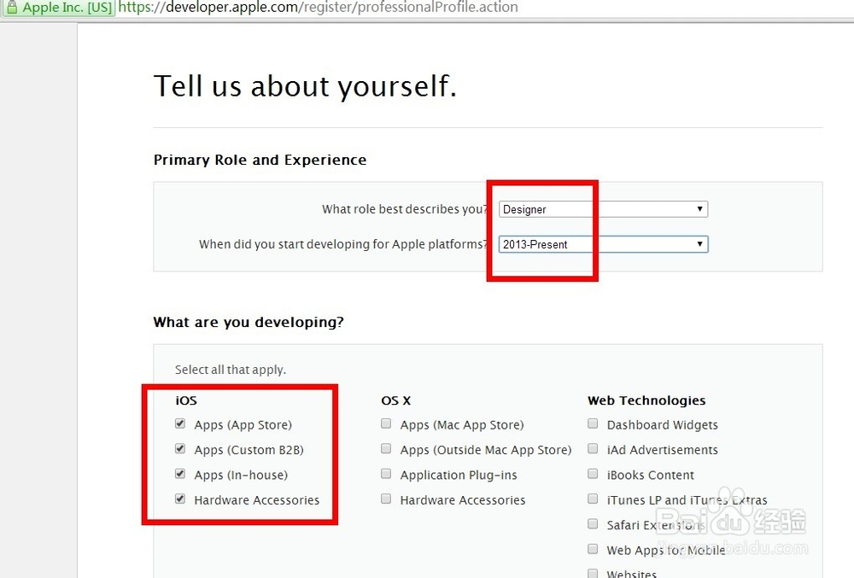This screenshot has height=578, width=854.
Task: Uncheck iOS Apps (Custom B2B) checkbox
Action: tap(180, 448)
